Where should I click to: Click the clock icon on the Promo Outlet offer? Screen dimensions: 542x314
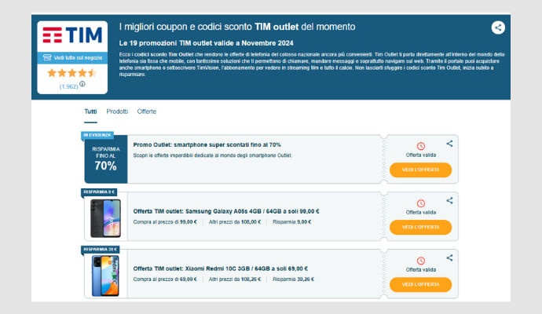[421, 146]
